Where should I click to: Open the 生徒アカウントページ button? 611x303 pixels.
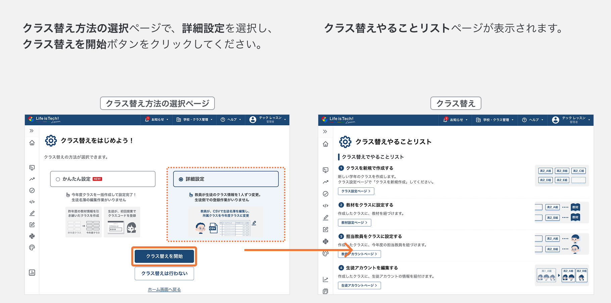359,286
